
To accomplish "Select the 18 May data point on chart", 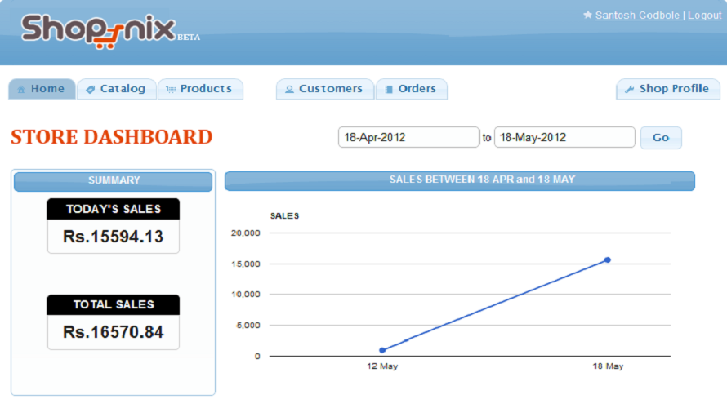I will [608, 259].
